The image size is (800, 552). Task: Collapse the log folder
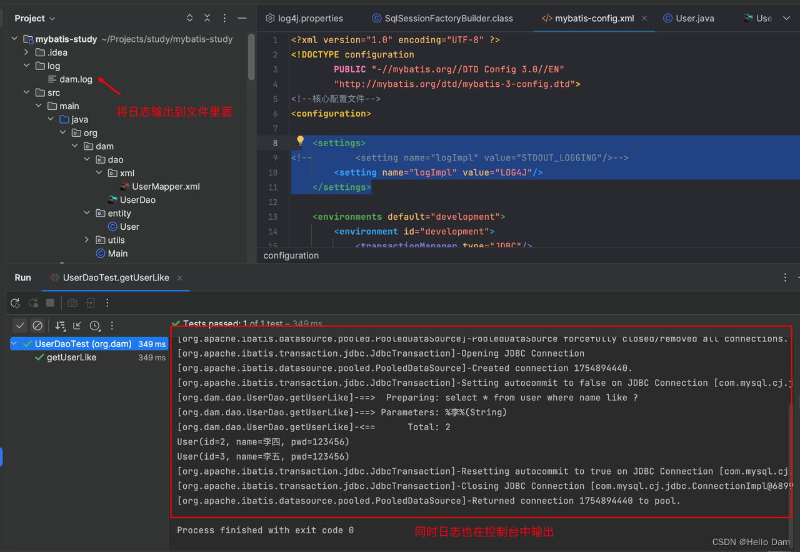click(26, 66)
